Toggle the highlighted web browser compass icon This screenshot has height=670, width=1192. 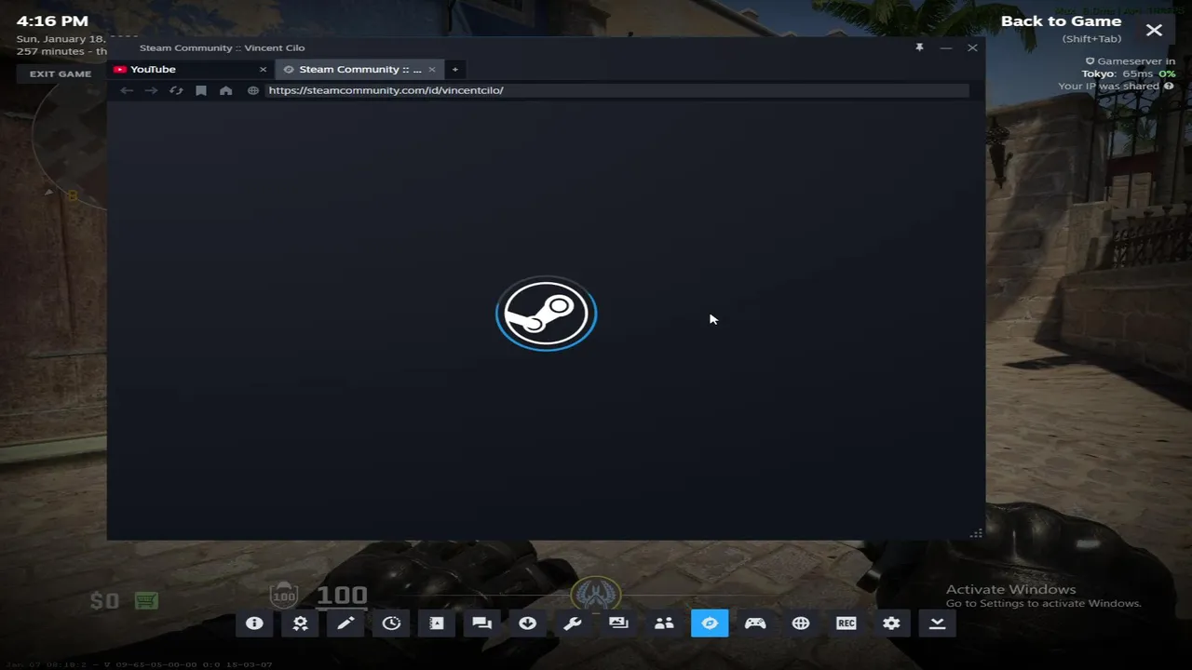tap(710, 623)
